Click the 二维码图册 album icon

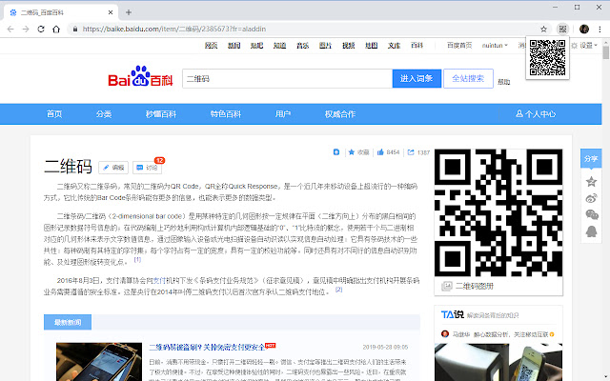[447, 286]
